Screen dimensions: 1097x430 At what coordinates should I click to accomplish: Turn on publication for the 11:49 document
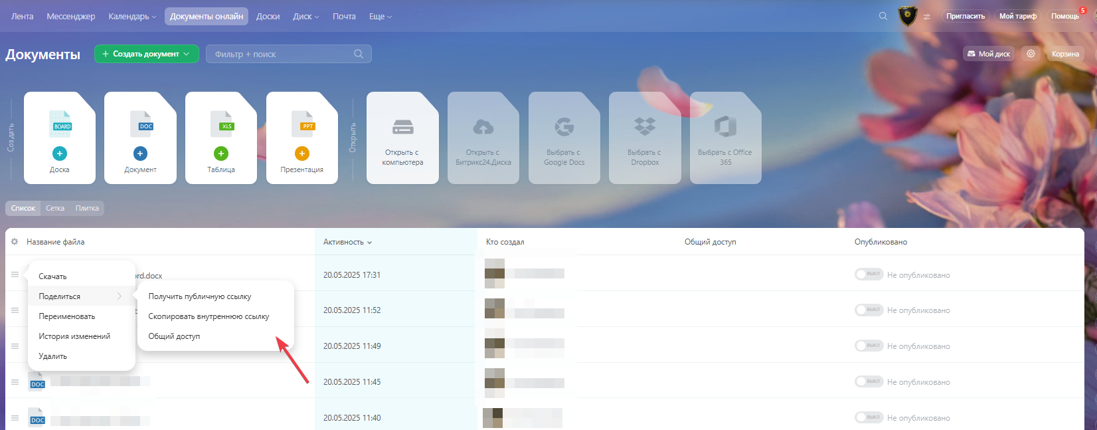(869, 346)
